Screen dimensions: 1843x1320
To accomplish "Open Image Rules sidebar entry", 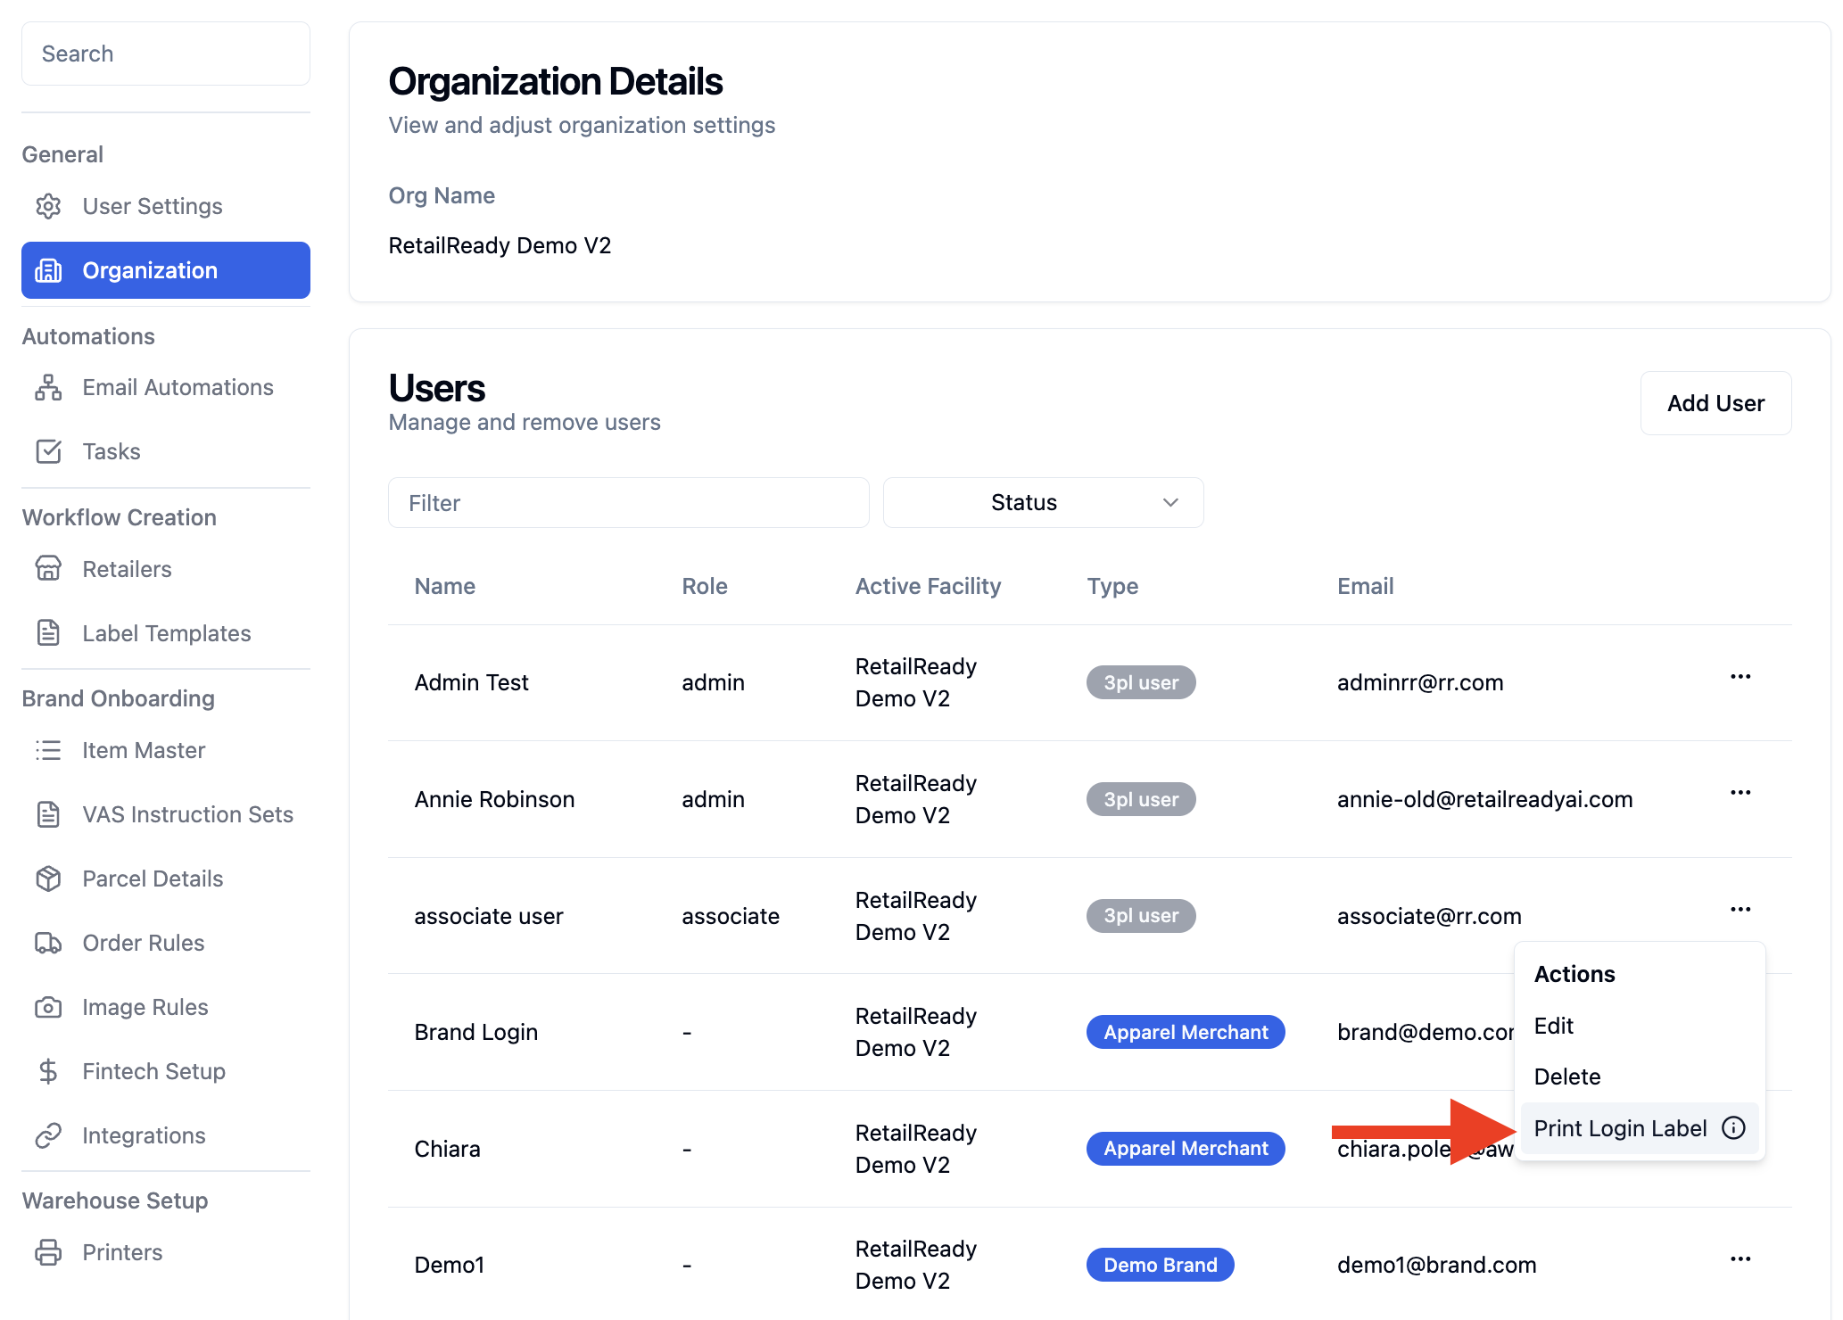I will coord(166,1007).
